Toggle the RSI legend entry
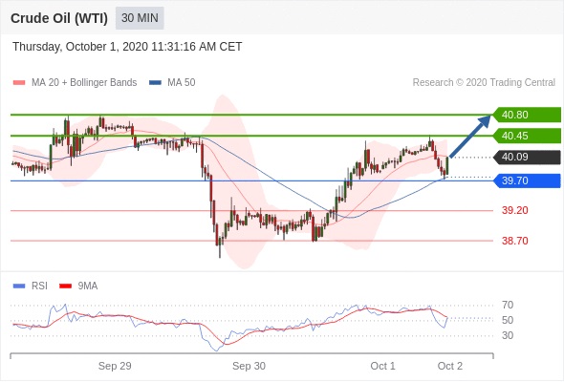 pyautogui.click(x=30, y=286)
